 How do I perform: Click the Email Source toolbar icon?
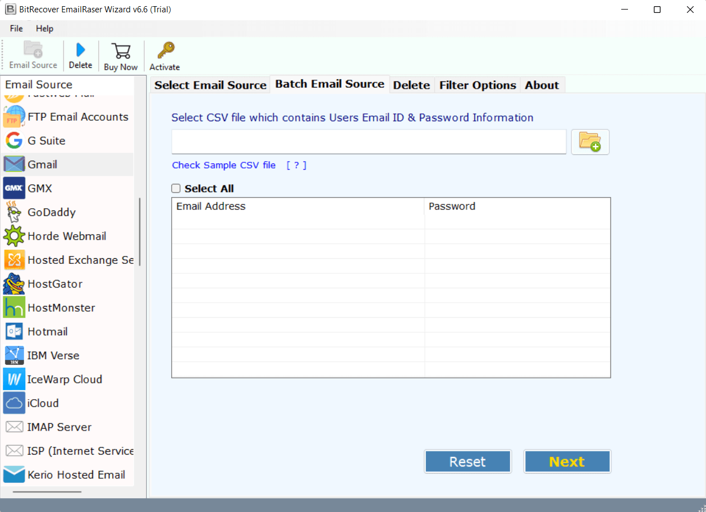33,49
